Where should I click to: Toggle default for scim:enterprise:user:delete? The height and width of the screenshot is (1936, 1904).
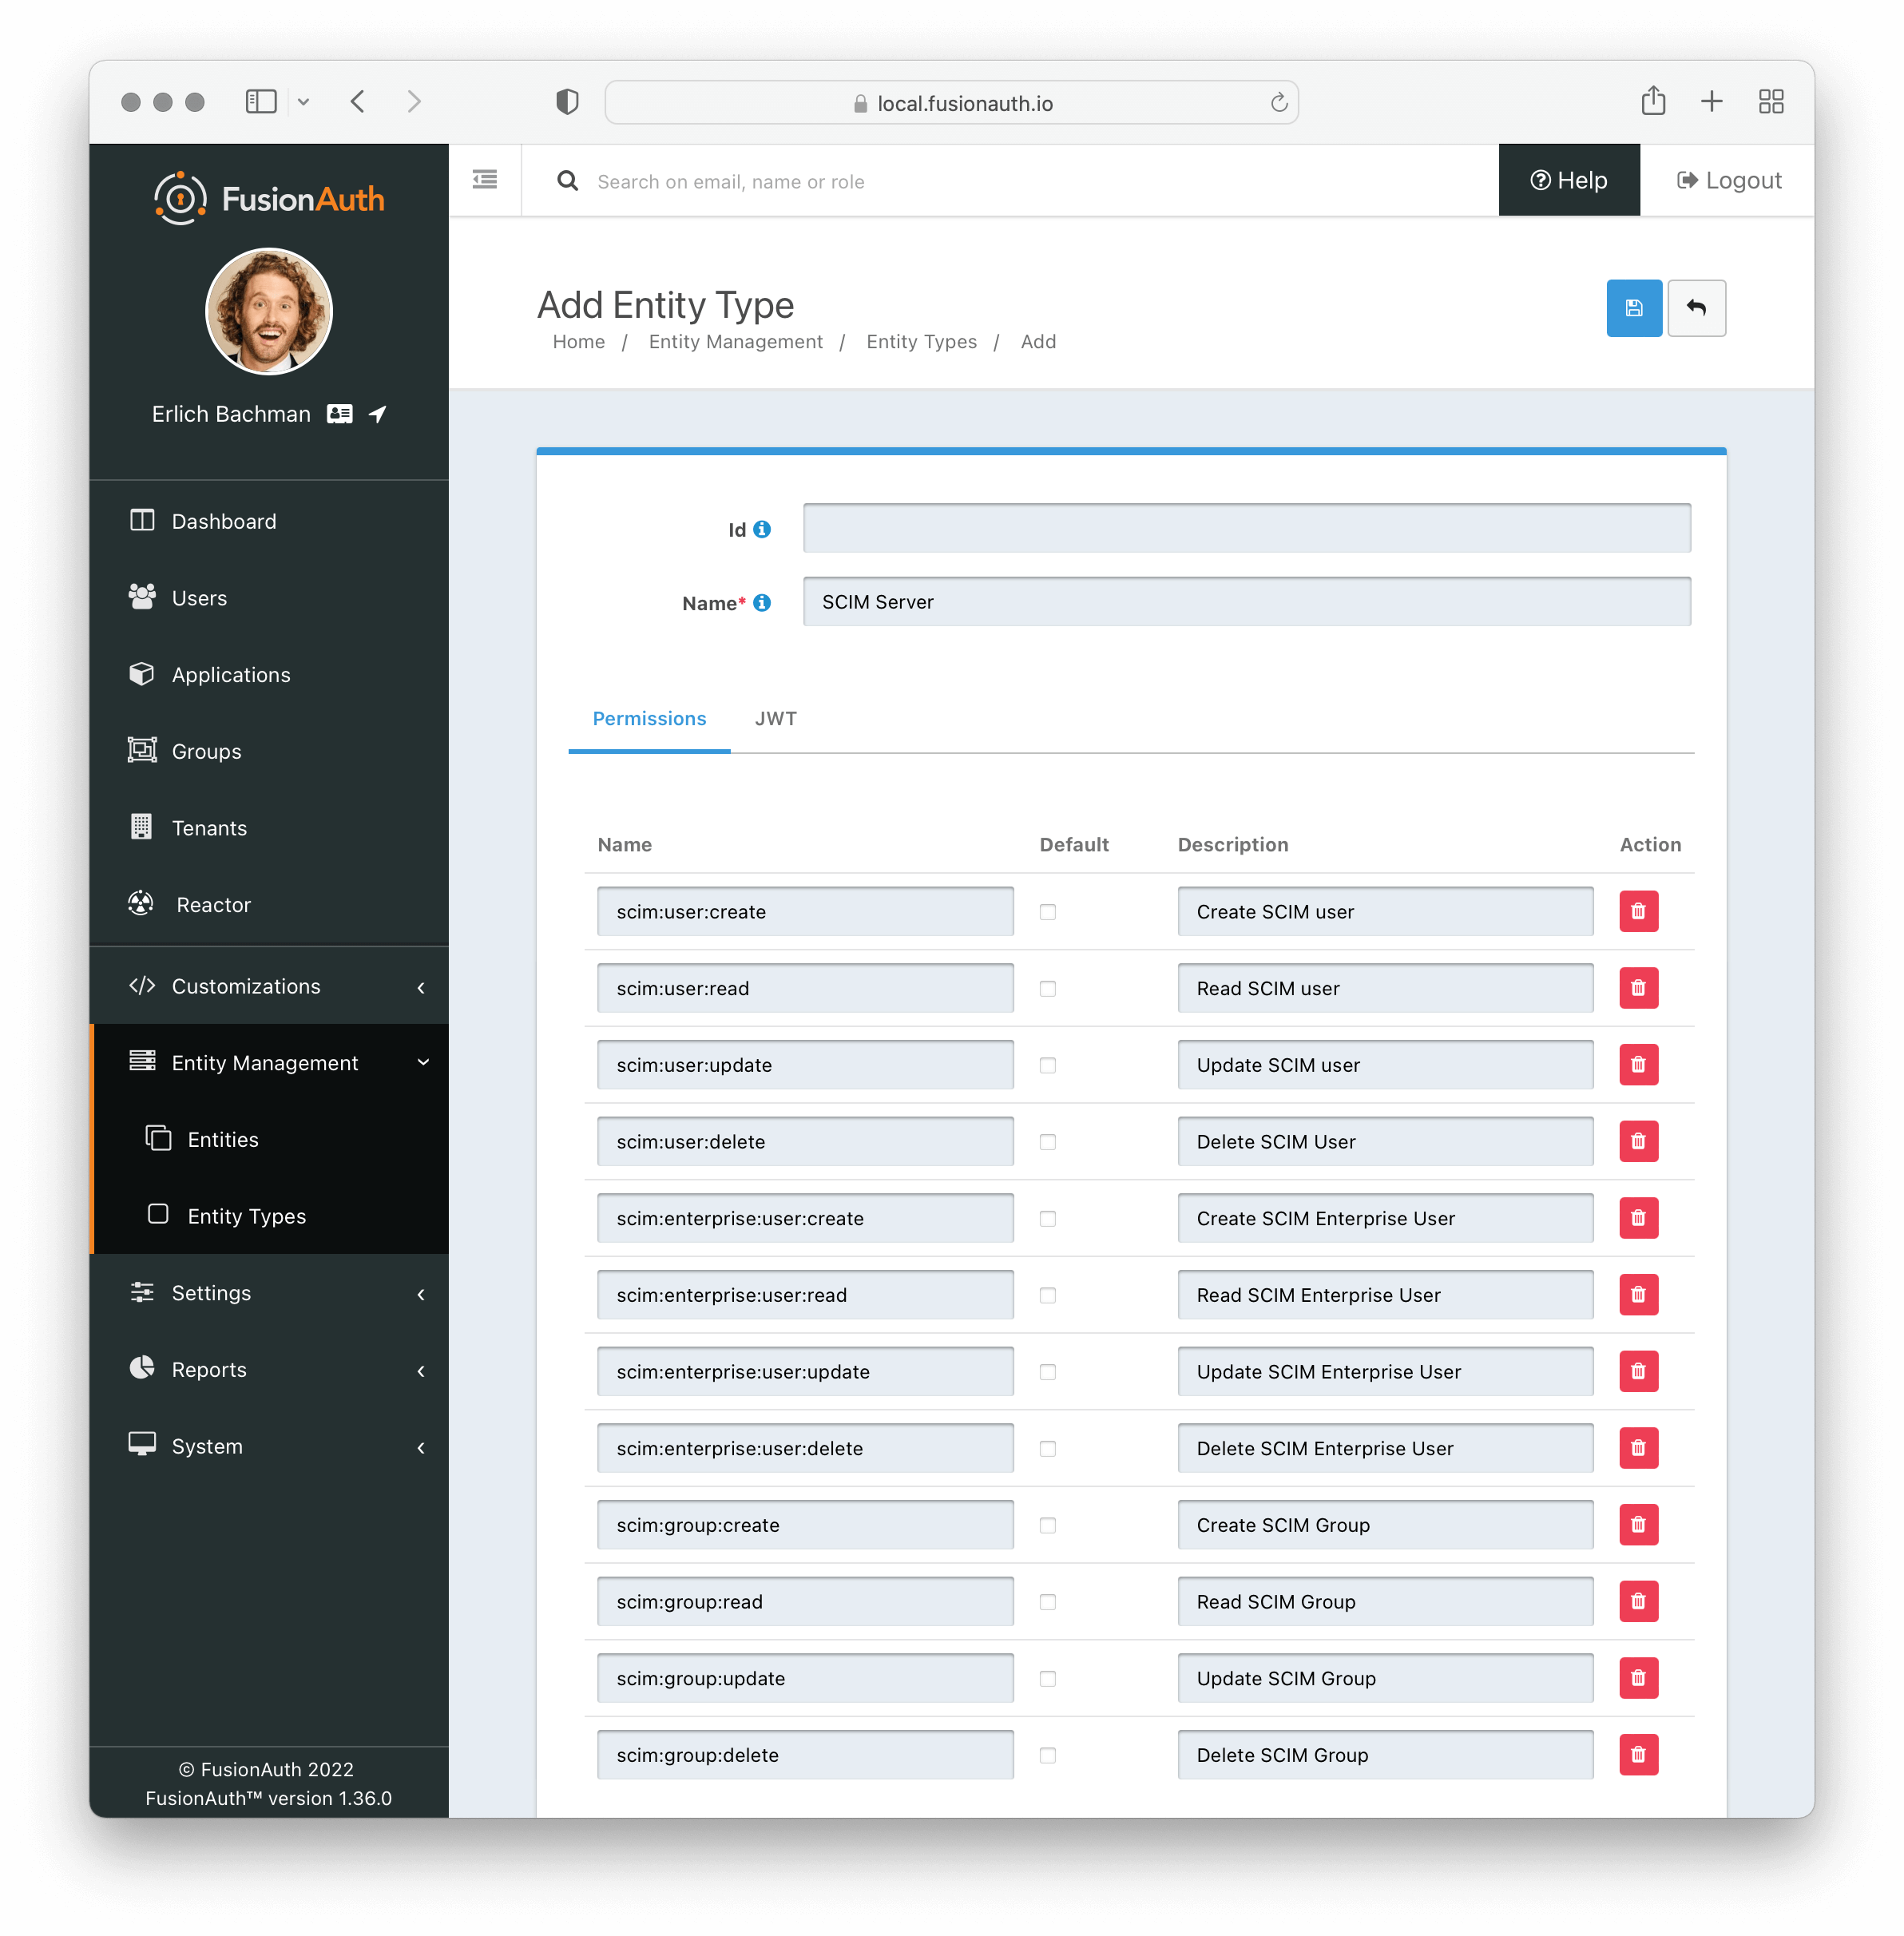click(1048, 1450)
